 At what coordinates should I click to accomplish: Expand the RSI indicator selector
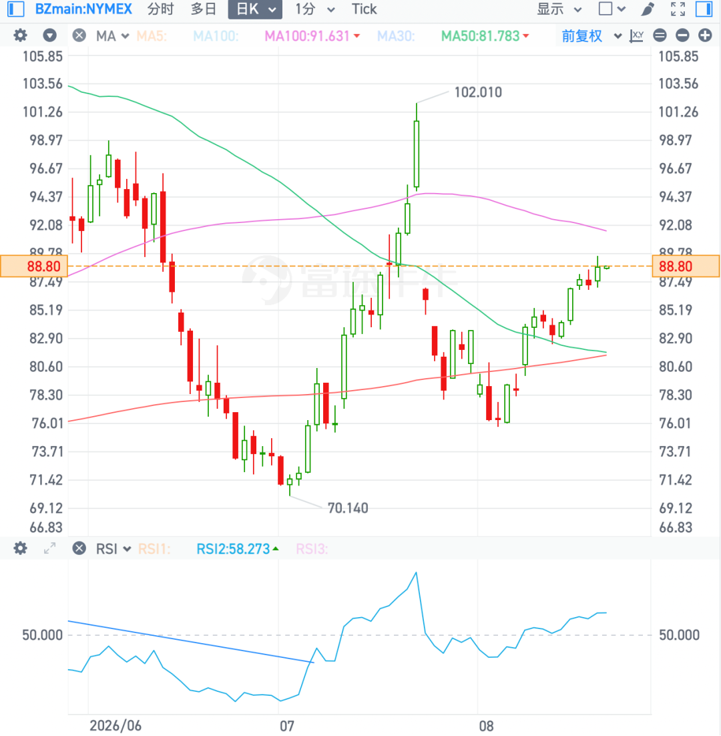point(113,549)
